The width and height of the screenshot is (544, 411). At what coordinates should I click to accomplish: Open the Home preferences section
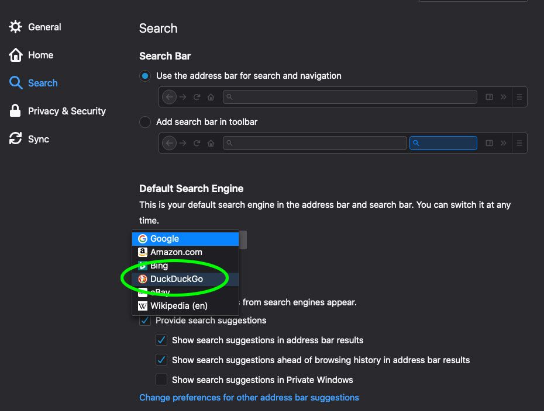(x=39, y=55)
